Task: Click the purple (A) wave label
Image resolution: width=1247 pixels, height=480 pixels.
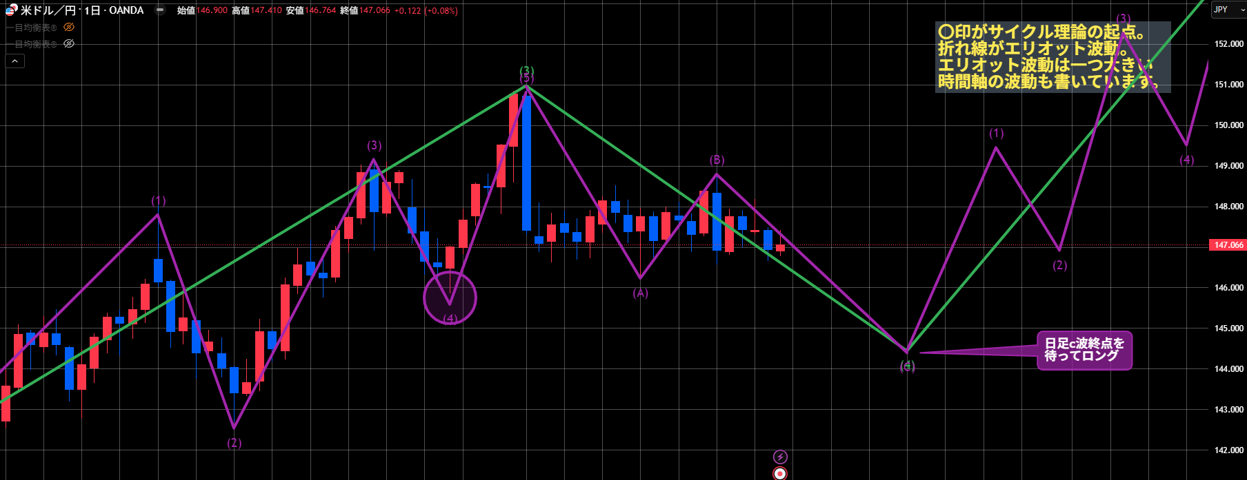Action: 641,293
